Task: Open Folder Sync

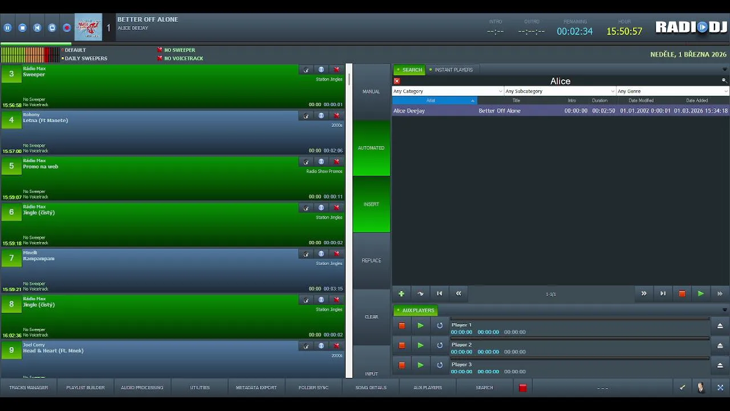Action: (314, 388)
